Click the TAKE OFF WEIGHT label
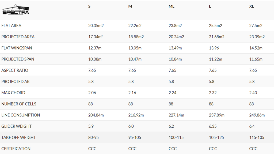The image size is (274, 155). (18, 138)
